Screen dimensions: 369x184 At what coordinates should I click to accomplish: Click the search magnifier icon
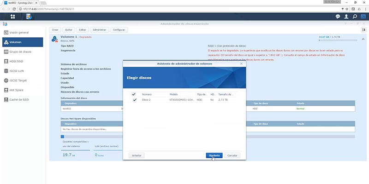coord(355,17)
